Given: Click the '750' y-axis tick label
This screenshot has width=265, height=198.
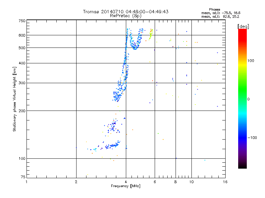Looking at the screenshot, I should (x=22, y=21).
